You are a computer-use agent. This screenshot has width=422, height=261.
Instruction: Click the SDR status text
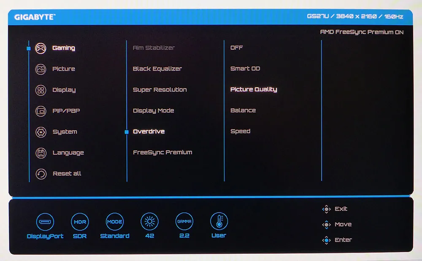tap(80, 236)
